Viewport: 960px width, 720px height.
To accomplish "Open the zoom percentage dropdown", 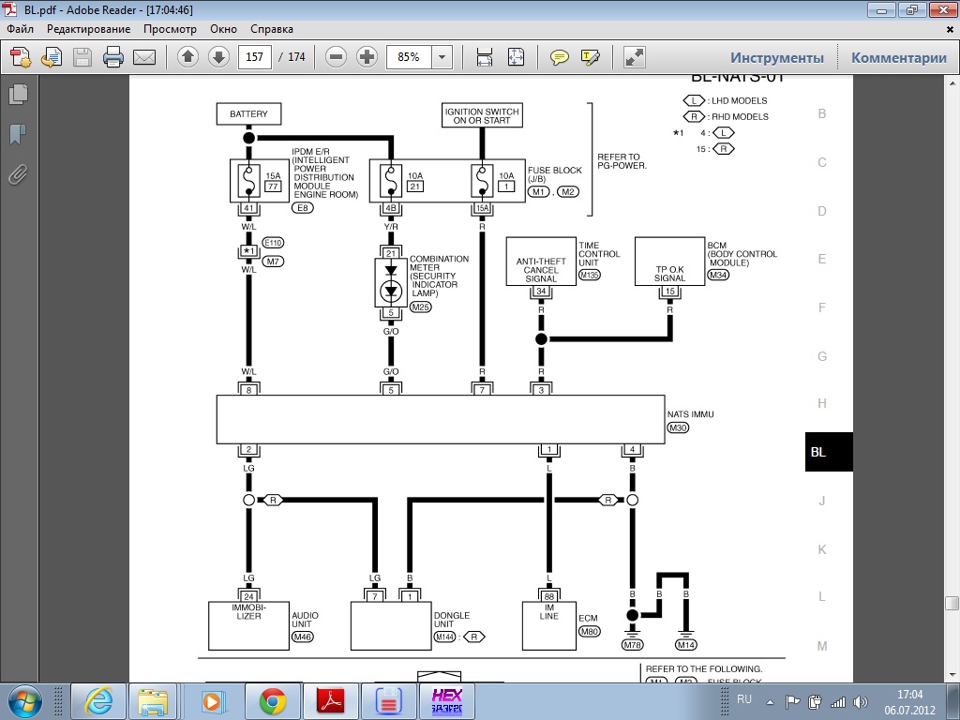I will pyautogui.click(x=442, y=57).
